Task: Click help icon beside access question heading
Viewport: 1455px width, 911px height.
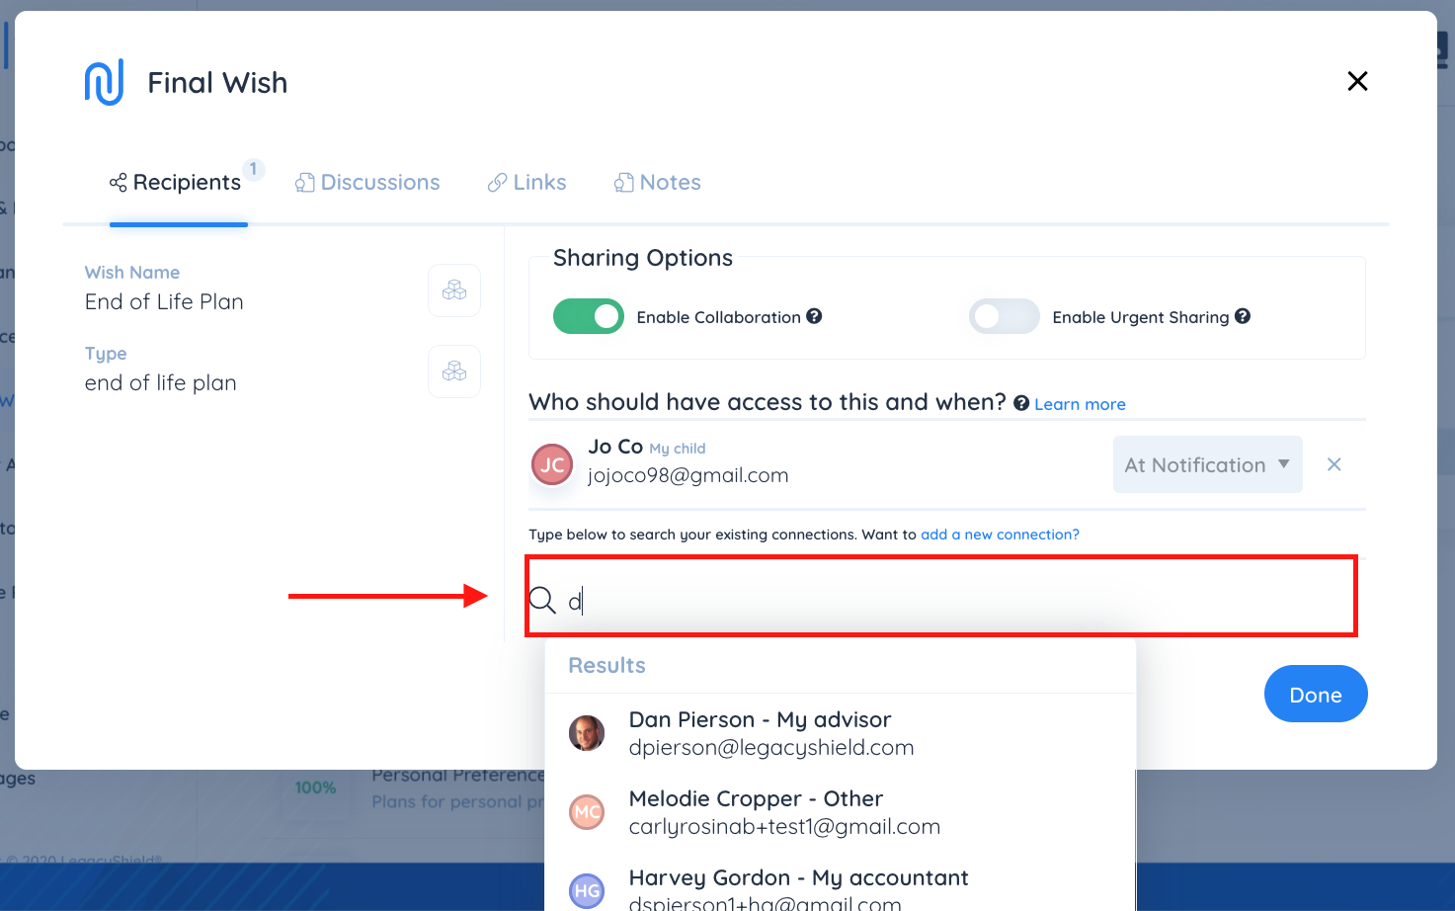Action: click(1021, 403)
